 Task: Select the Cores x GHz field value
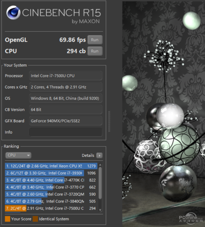pyautogui.click(x=66, y=87)
